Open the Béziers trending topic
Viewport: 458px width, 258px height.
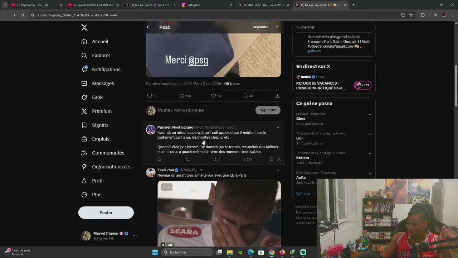coord(302,158)
